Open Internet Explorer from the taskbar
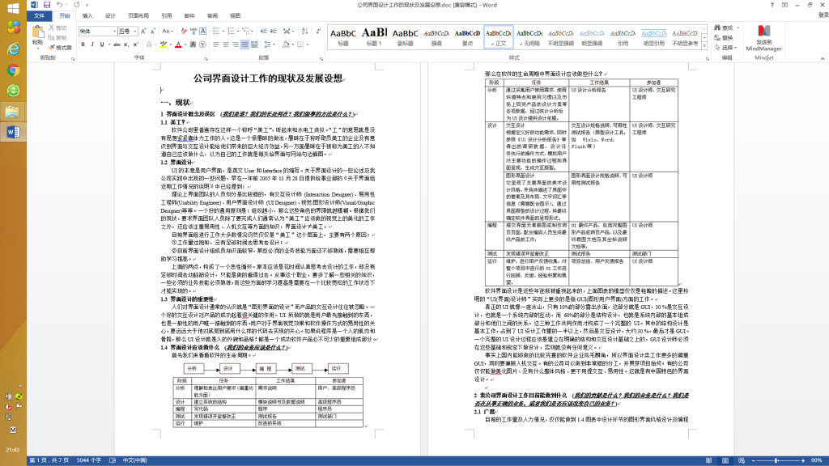Image resolution: width=829 pixels, height=466 pixels. click(13, 49)
